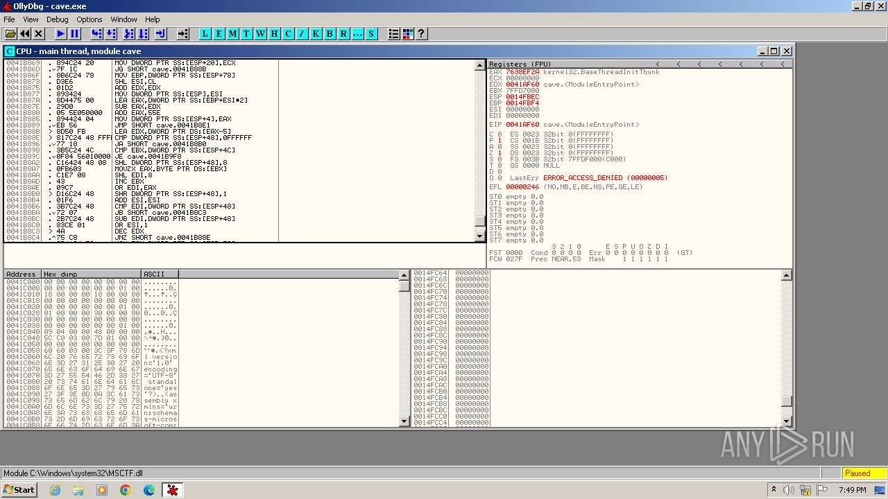Open Google Chrome from the taskbar

click(126, 490)
